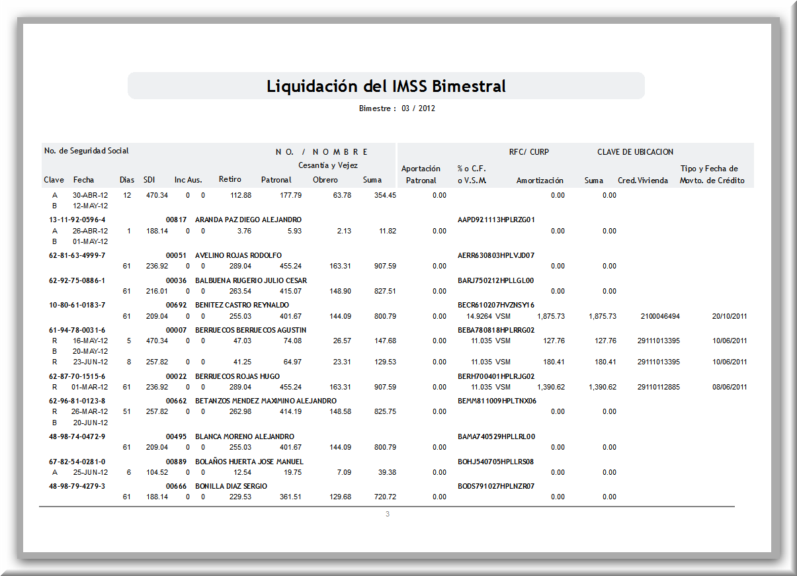Select the "Cred.Vivienda" column header
This screenshot has height=576, width=797.
tap(644, 180)
